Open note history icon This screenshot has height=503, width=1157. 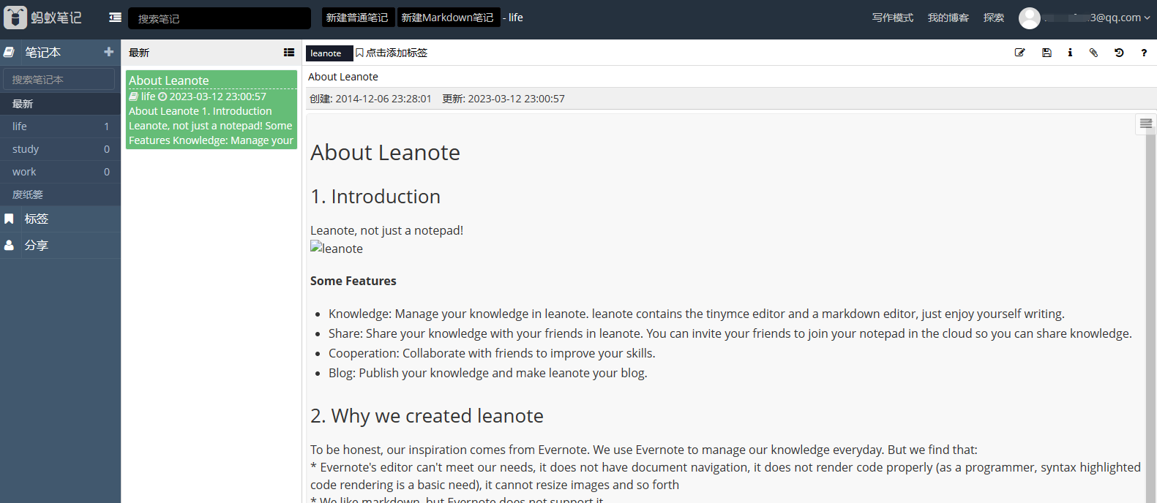coord(1119,53)
